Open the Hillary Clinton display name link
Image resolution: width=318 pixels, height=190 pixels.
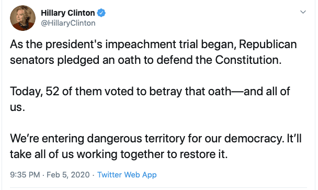68,13
